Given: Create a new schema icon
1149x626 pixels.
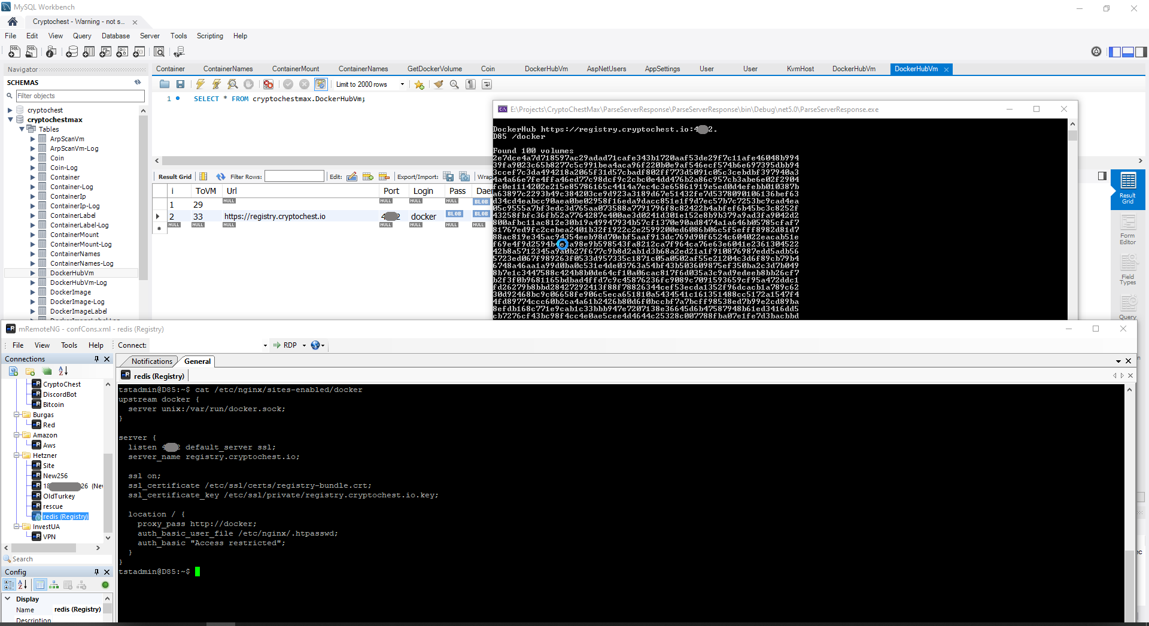Looking at the screenshot, I should click(x=72, y=52).
